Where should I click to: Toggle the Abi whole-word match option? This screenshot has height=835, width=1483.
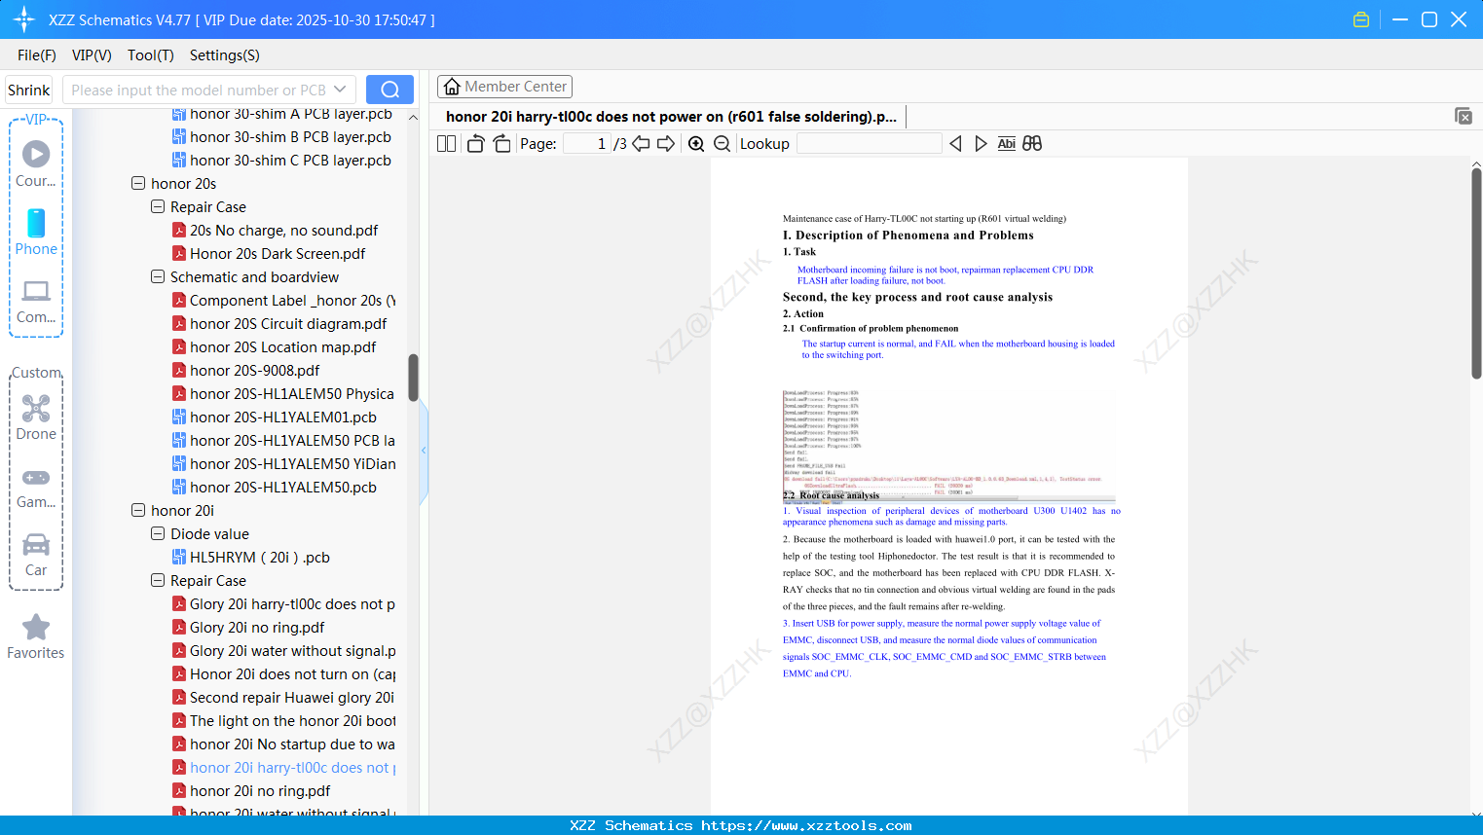click(1007, 144)
